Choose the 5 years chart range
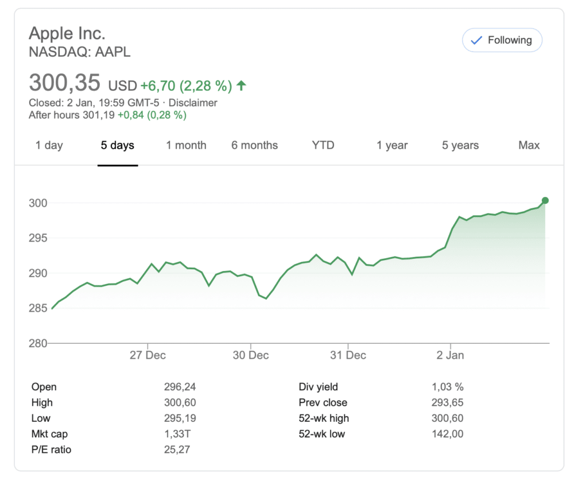 click(x=460, y=145)
